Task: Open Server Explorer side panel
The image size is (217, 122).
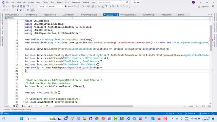Action: pos(2,19)
